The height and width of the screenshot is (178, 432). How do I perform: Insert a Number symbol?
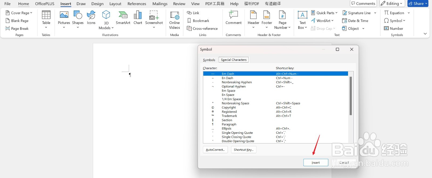[x=394, y=29]
